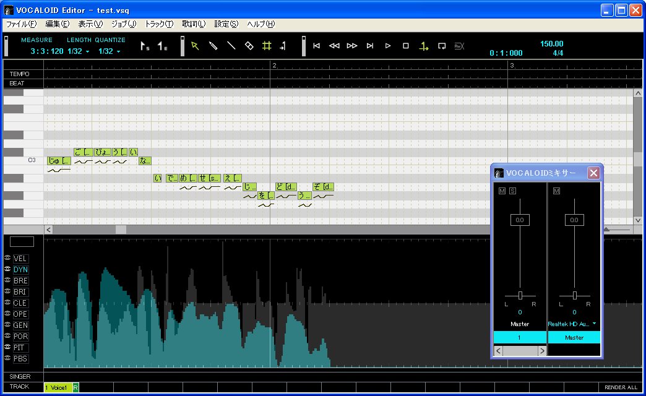Image resolution: width=646 pixels, height=396 pixels.
Task: Click the 150.00 tempo value
Action: (552, 44)
